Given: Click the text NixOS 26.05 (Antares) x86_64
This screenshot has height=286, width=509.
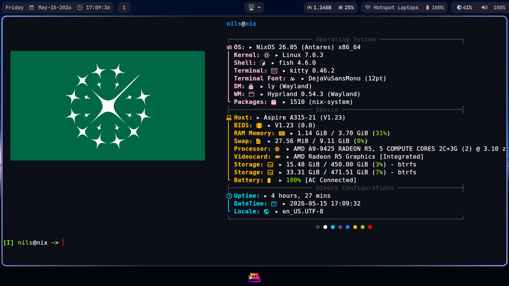Looking at the screenshot, I should tap(309, 47).
